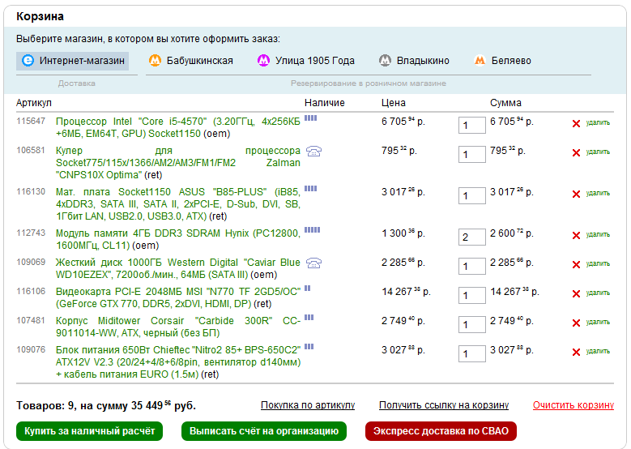Click availability bars icon for ASUS B85-PLUS motherboard

point(310,188)
